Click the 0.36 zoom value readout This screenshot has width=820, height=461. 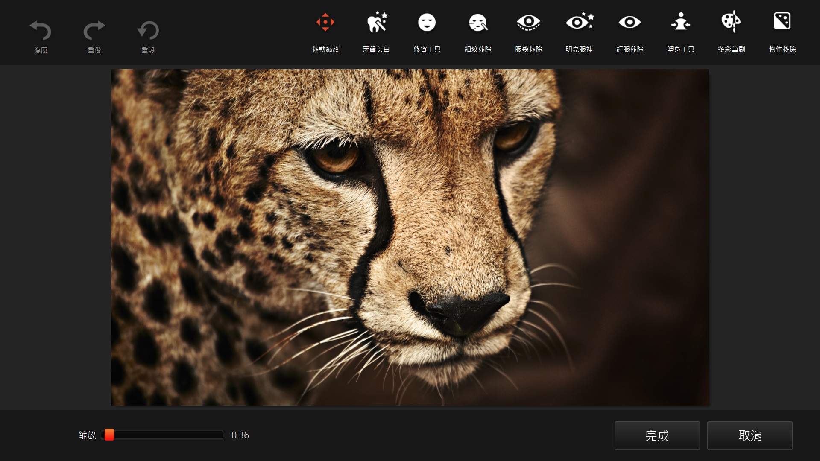(240, 435)
